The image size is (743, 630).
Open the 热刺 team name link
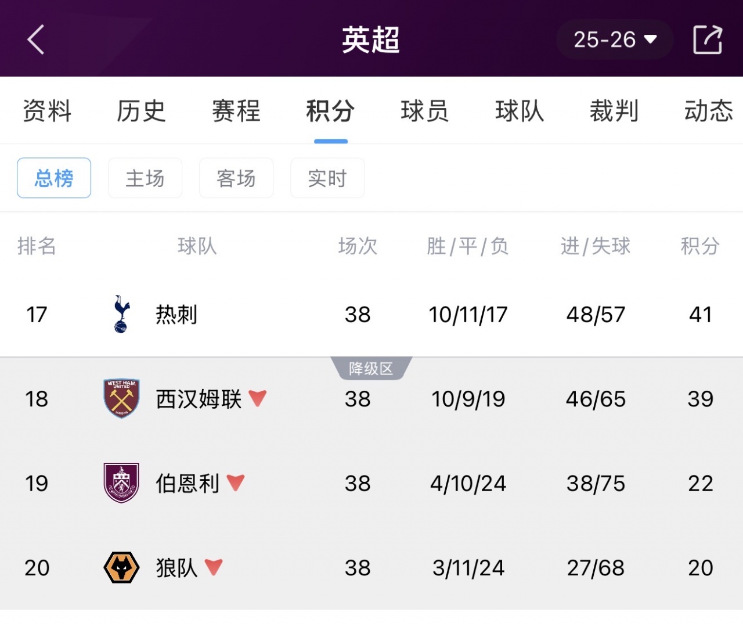tap(176, 314)
